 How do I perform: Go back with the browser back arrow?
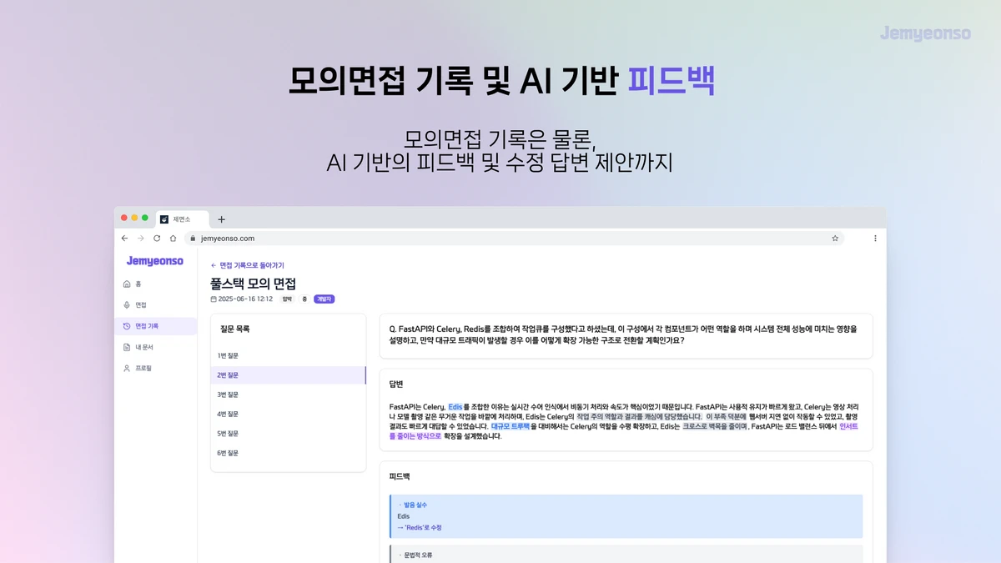[x=124, y=238]
